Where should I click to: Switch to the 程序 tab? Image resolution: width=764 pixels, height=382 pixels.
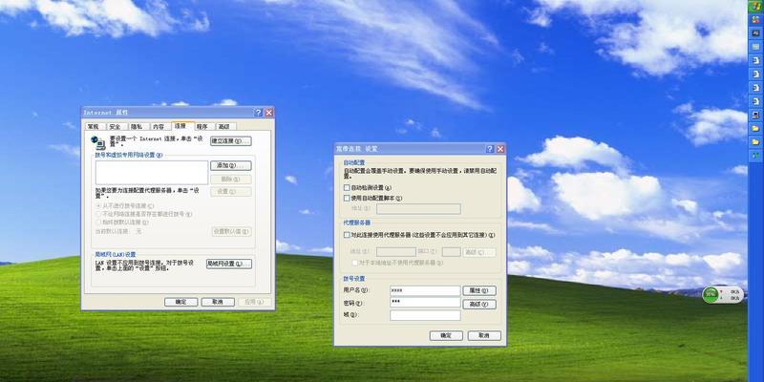(x=202, y=127)
